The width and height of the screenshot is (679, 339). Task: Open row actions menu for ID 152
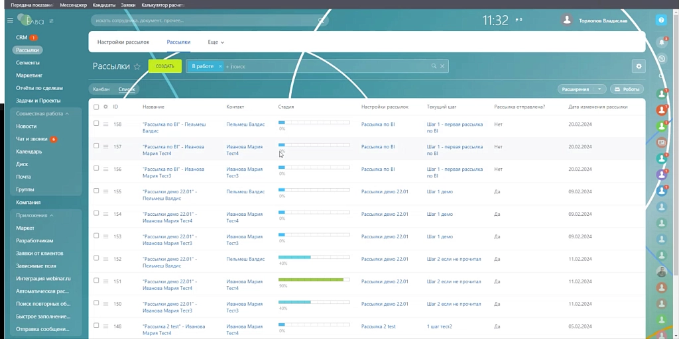click(105, 259)
